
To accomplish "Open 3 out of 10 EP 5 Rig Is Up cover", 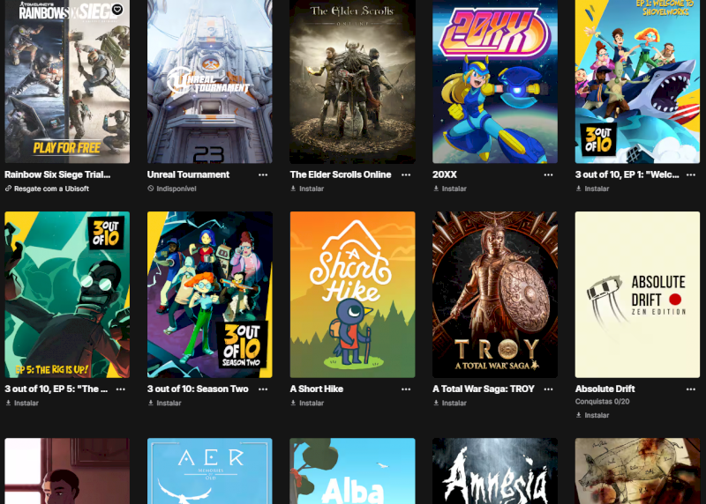I will point(67,294).
